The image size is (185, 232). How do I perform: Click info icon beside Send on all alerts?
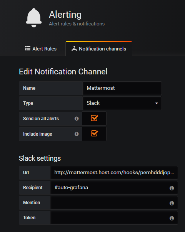[77, 119]
